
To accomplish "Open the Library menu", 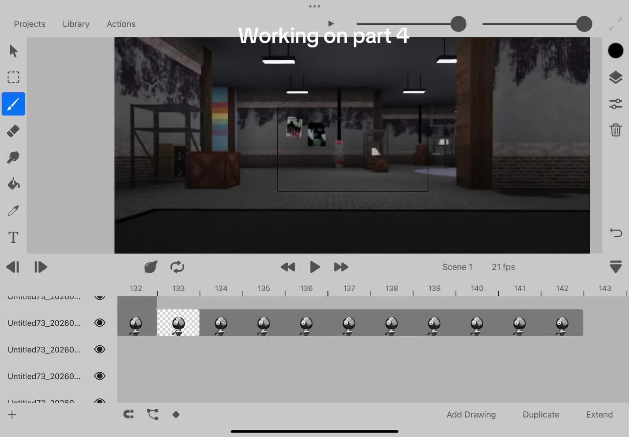I will click(76, 24).
